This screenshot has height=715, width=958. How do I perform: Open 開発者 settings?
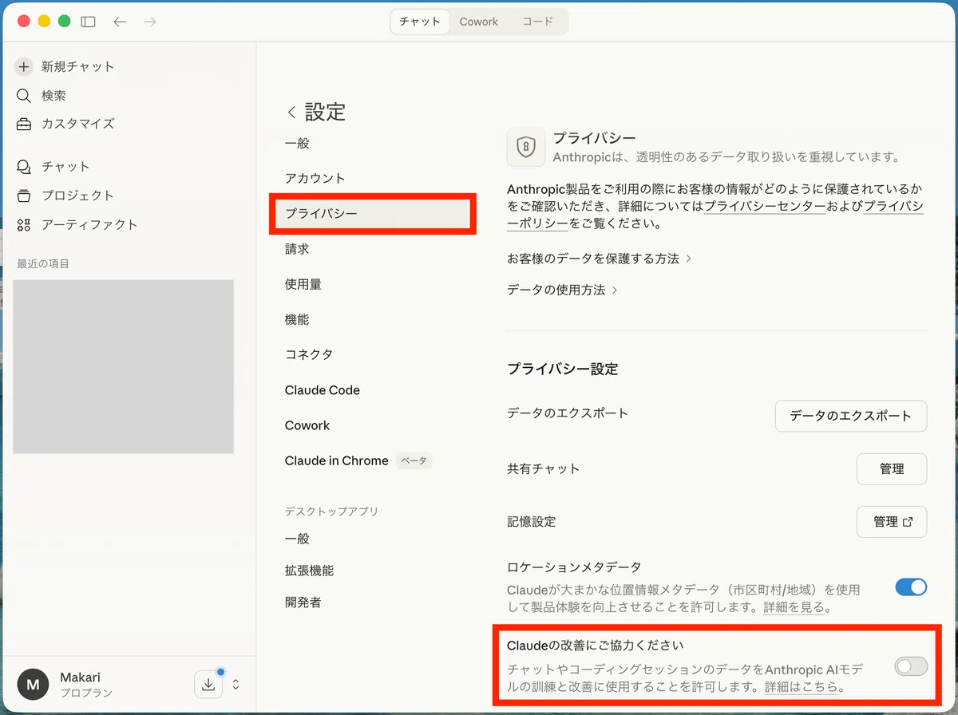click(x=303, y=602)
